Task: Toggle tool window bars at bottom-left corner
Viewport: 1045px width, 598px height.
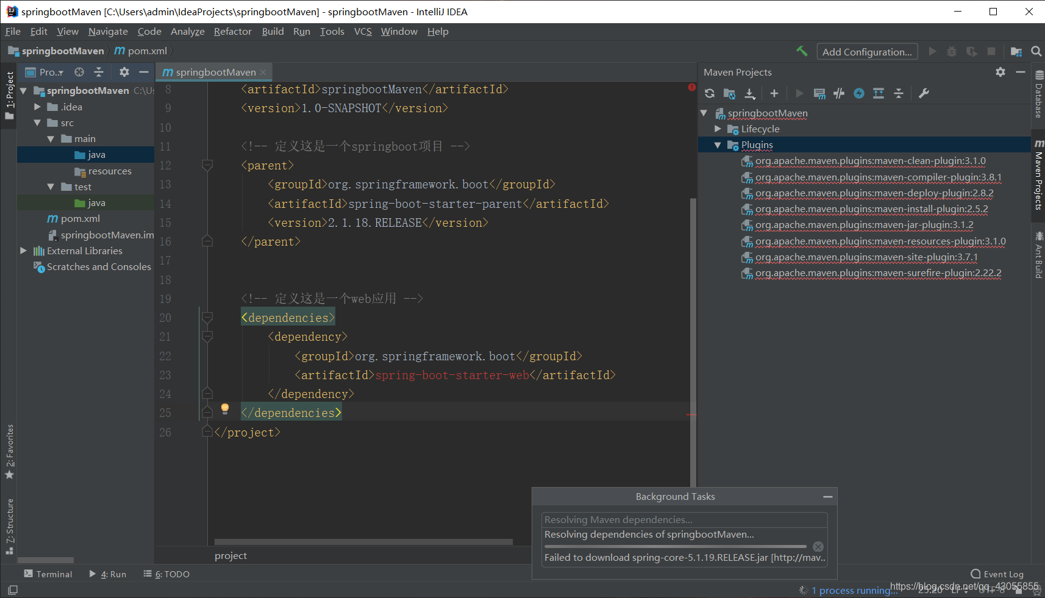Action: click(x=12, y=590)
